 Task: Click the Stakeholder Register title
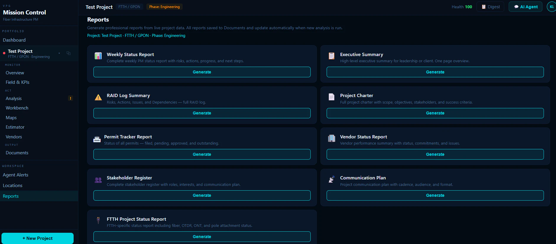coord(129,178)
